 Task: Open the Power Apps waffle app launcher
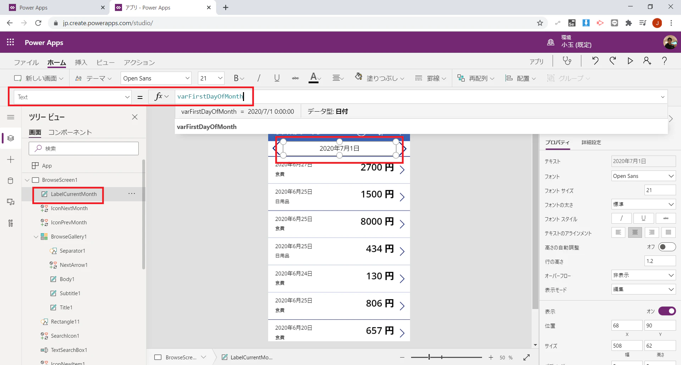coord(11,42)
